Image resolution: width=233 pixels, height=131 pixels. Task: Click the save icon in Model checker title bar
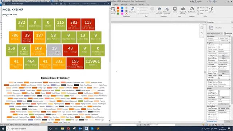point(61,4)
